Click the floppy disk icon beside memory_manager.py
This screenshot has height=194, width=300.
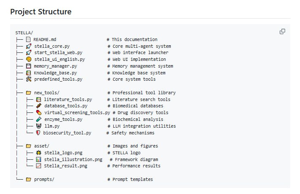pos(29,66)
